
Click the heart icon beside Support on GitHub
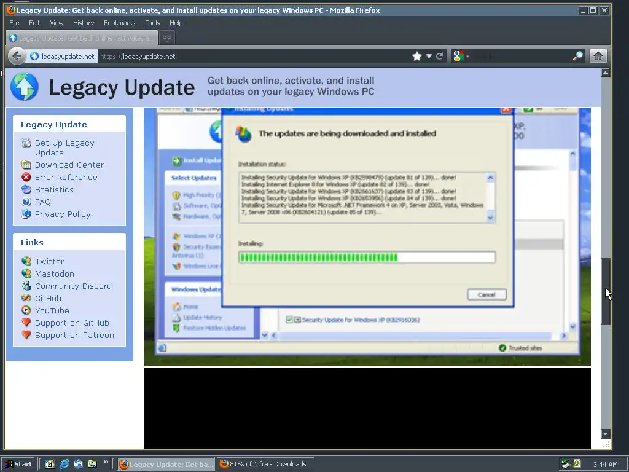26,323
